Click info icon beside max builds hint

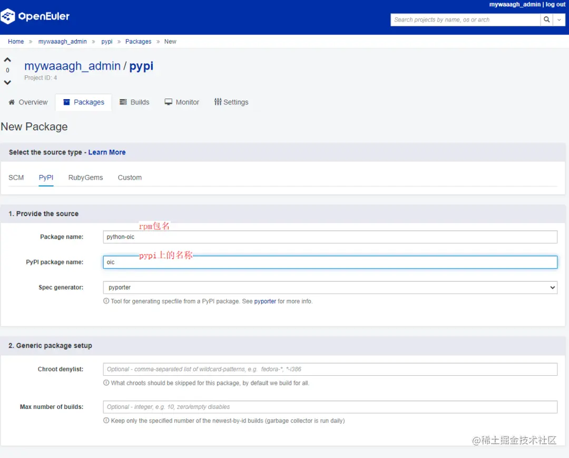point(106,420)
